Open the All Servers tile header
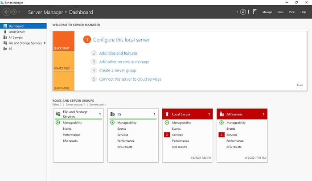This screenshot has height=181, width=312. [242, 114]
